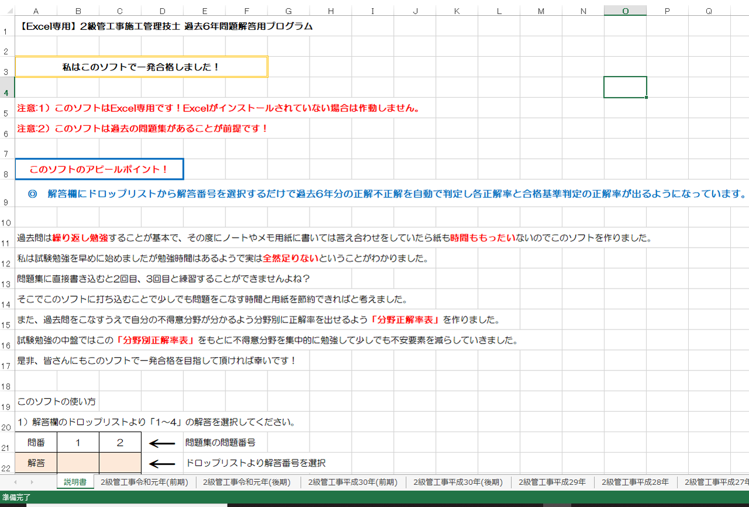749x507 pixels.
Task: Click the active cell O4
Action: [626, 87]
